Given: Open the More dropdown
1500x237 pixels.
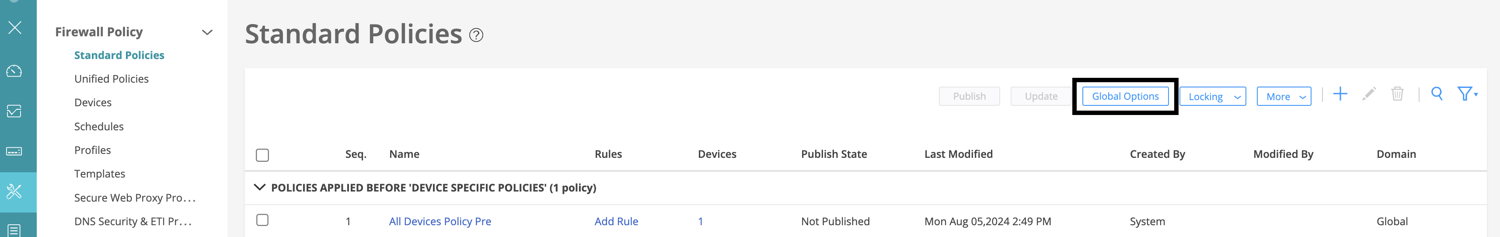Looking at the screenshot, I should (x=1284, y=97).
